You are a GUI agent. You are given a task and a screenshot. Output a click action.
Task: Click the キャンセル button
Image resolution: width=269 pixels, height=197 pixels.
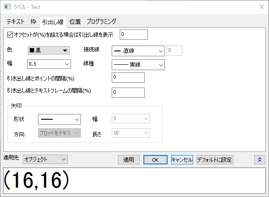182,160
